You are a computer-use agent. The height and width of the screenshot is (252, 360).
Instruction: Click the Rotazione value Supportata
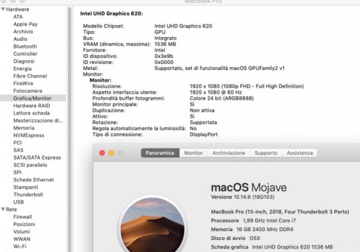(203, 122)
